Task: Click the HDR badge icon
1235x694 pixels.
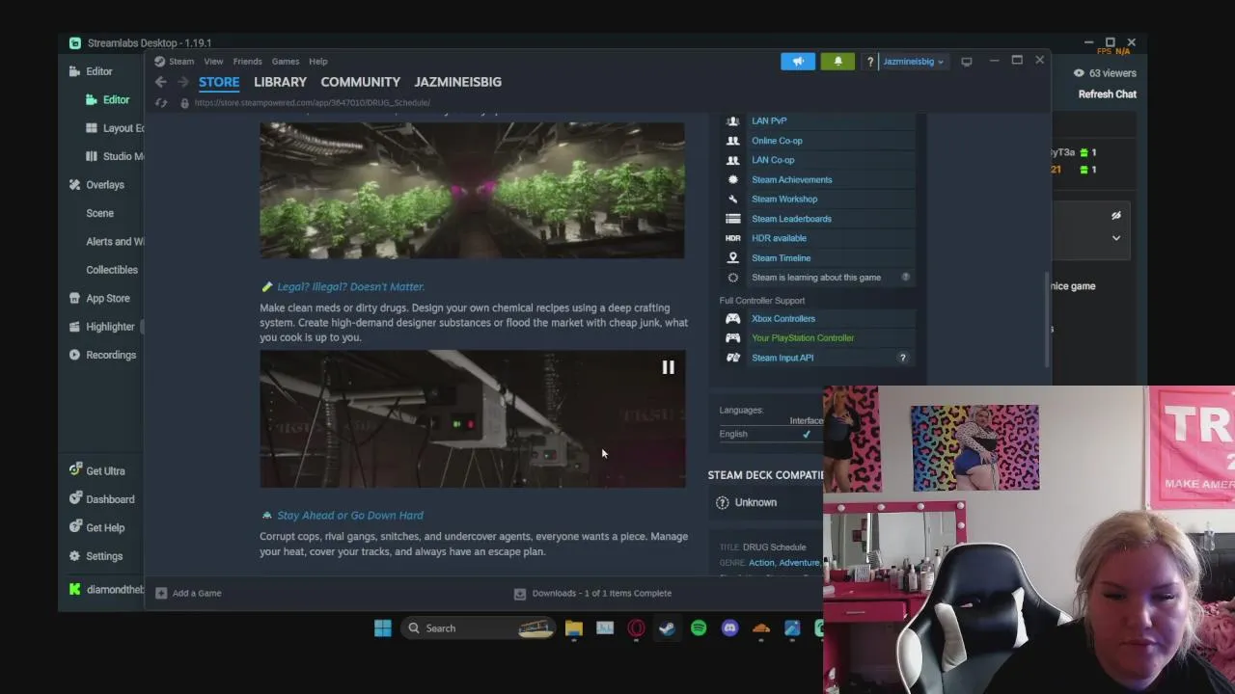Action: 732,238
